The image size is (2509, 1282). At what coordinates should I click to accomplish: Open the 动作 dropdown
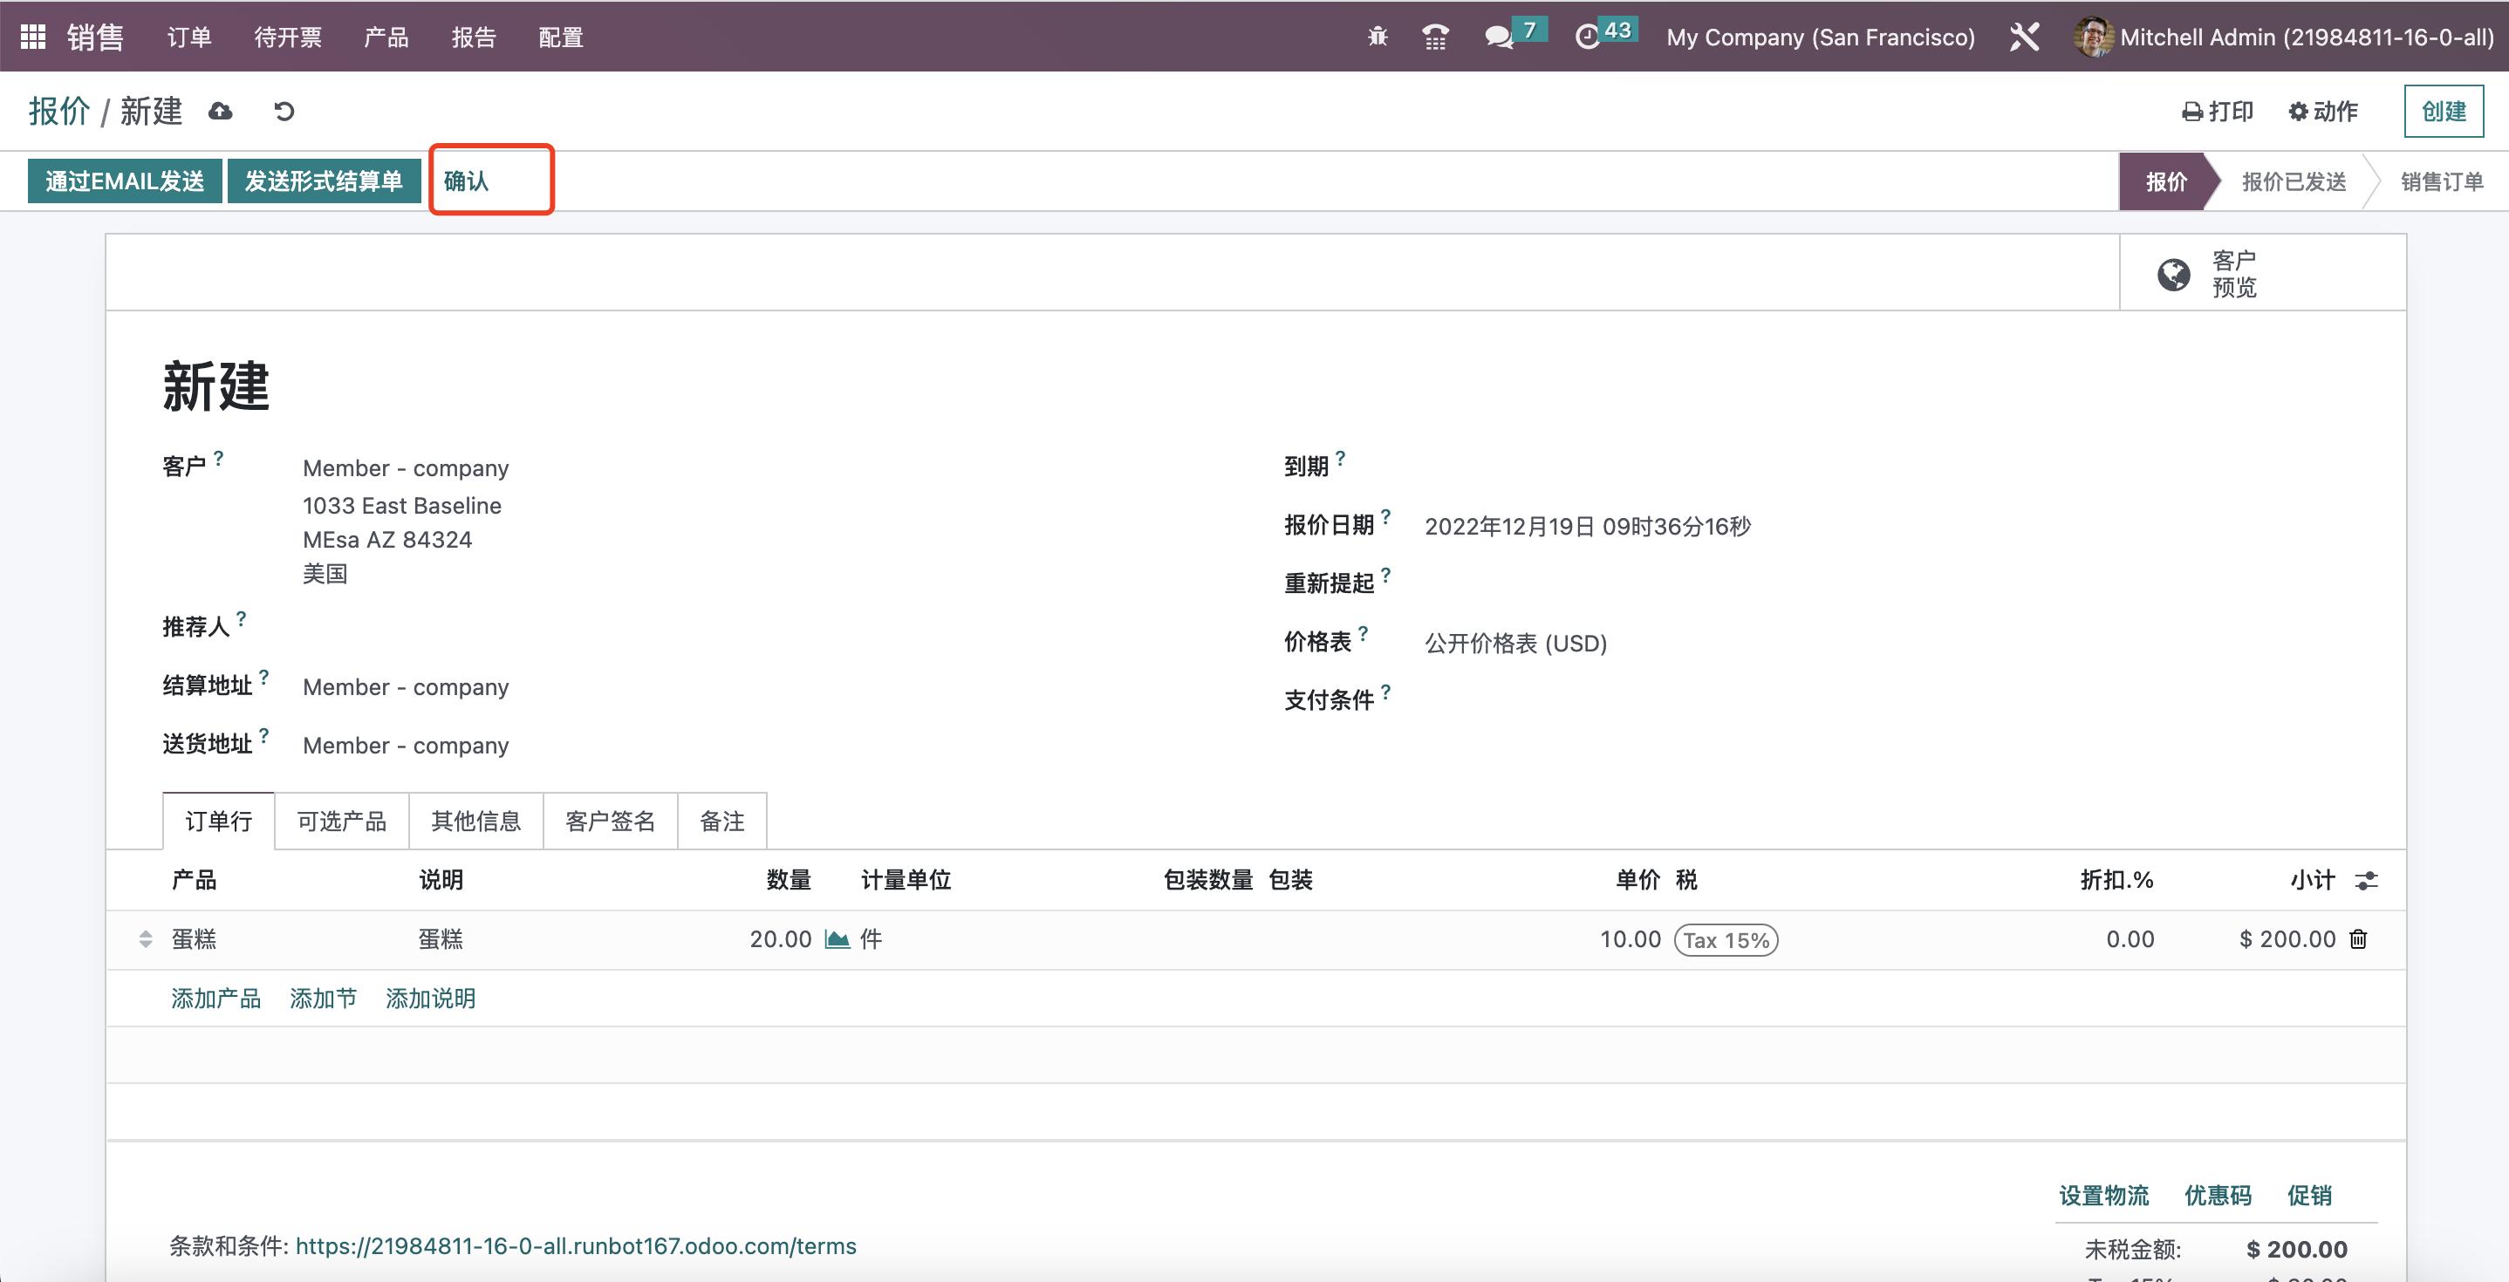tap(2323, 112)
